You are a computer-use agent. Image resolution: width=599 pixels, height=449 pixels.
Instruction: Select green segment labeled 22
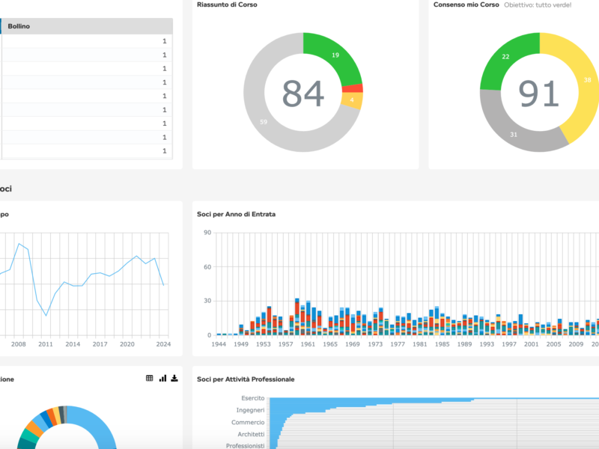tap(505, 57)
